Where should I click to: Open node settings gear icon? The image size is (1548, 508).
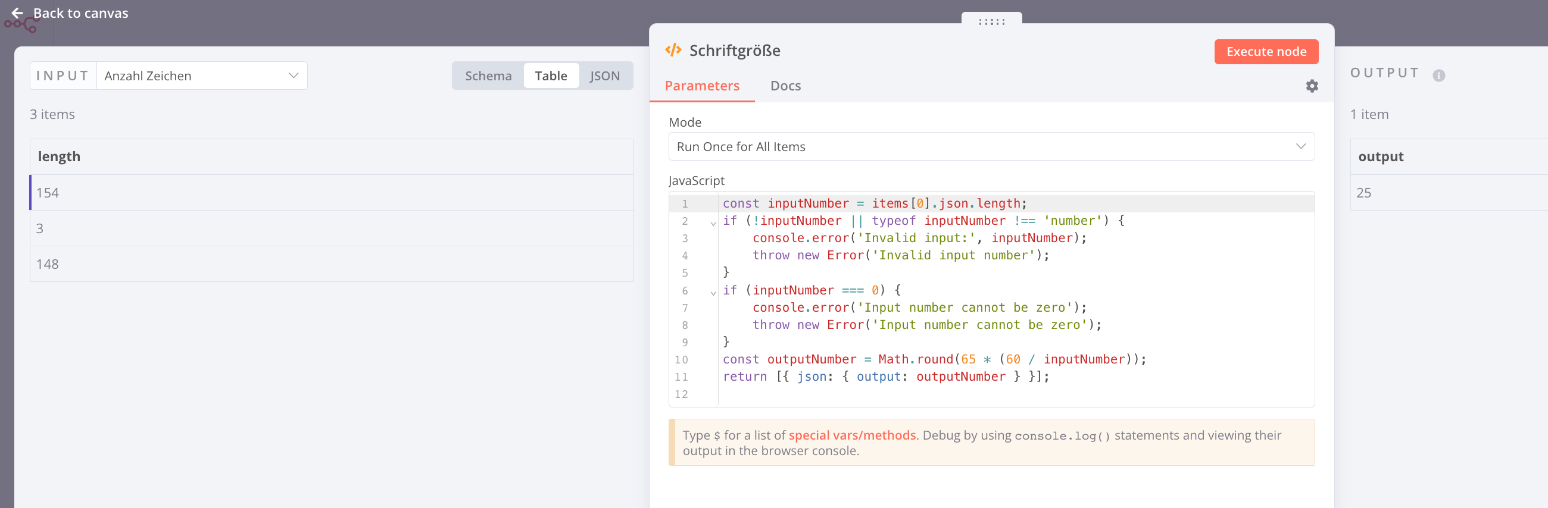[1312, 86]
